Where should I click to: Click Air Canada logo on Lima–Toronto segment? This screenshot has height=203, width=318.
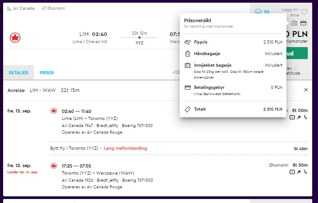click(x=54, y=111)
